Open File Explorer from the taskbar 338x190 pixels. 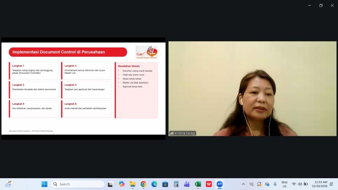132,184
